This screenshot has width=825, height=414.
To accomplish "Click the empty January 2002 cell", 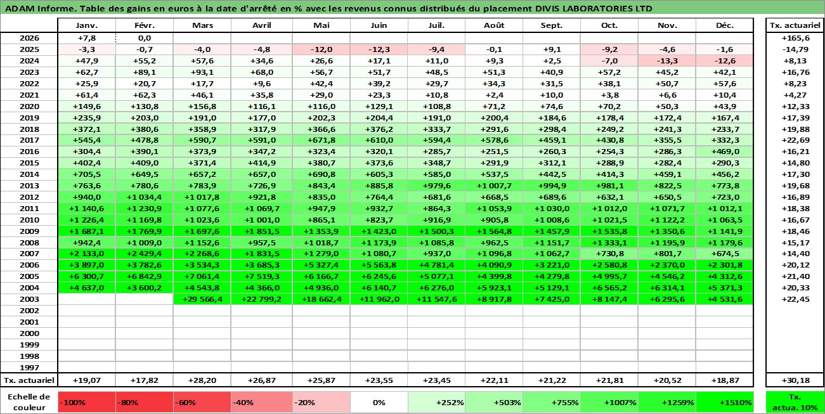I will 86,311.
